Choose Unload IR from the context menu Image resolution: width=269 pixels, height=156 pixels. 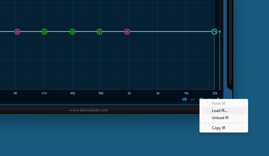[224, 118]
